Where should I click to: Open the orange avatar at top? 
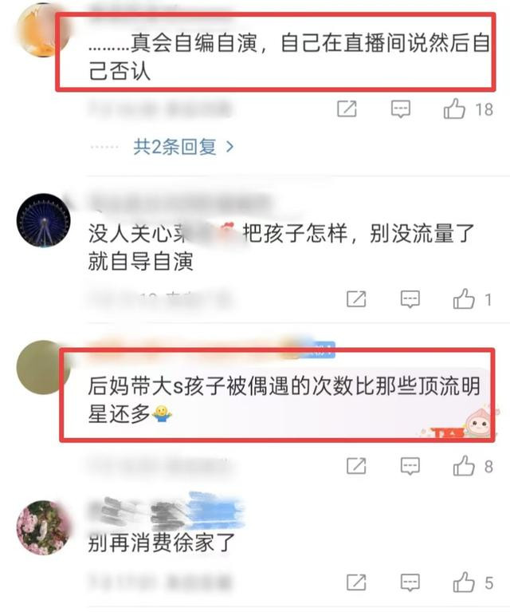point(43,30)
